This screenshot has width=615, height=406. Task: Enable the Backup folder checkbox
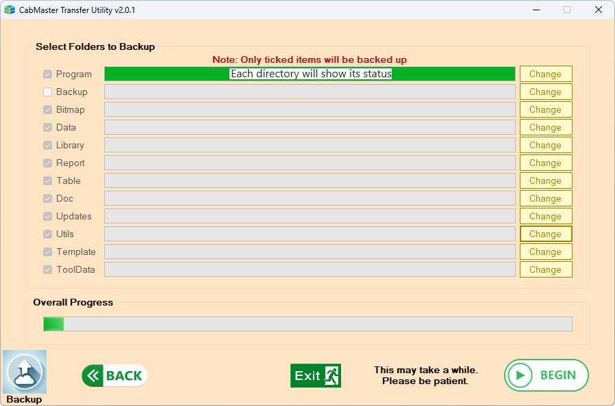click(x=47, y=92)
